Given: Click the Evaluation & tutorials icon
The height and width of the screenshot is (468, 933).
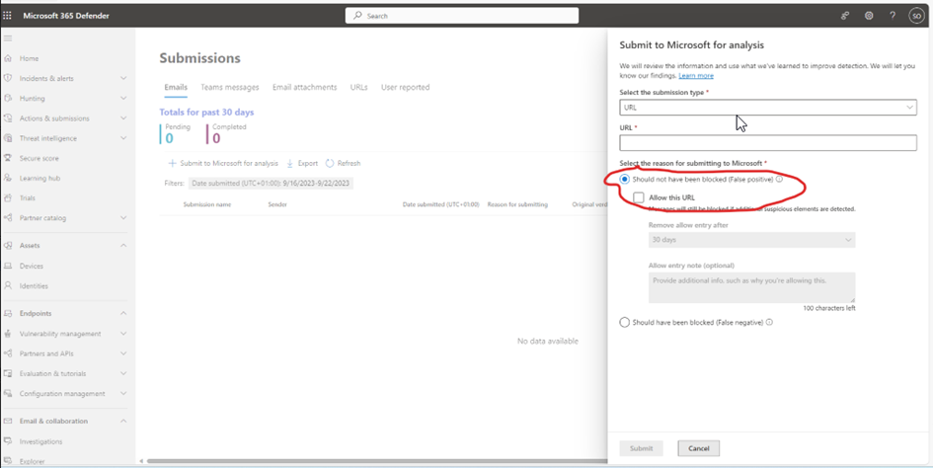Looking at the screenshot, I should pos(8,373).
